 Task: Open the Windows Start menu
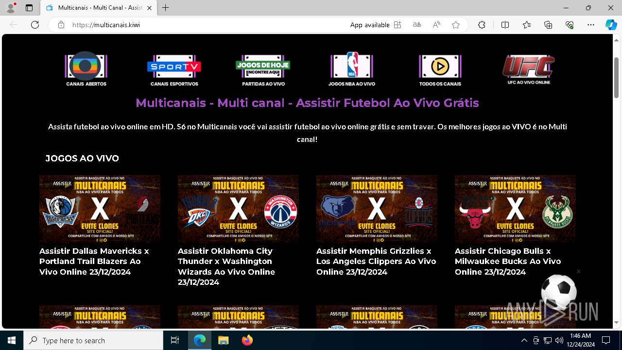[x=12, y=340]
